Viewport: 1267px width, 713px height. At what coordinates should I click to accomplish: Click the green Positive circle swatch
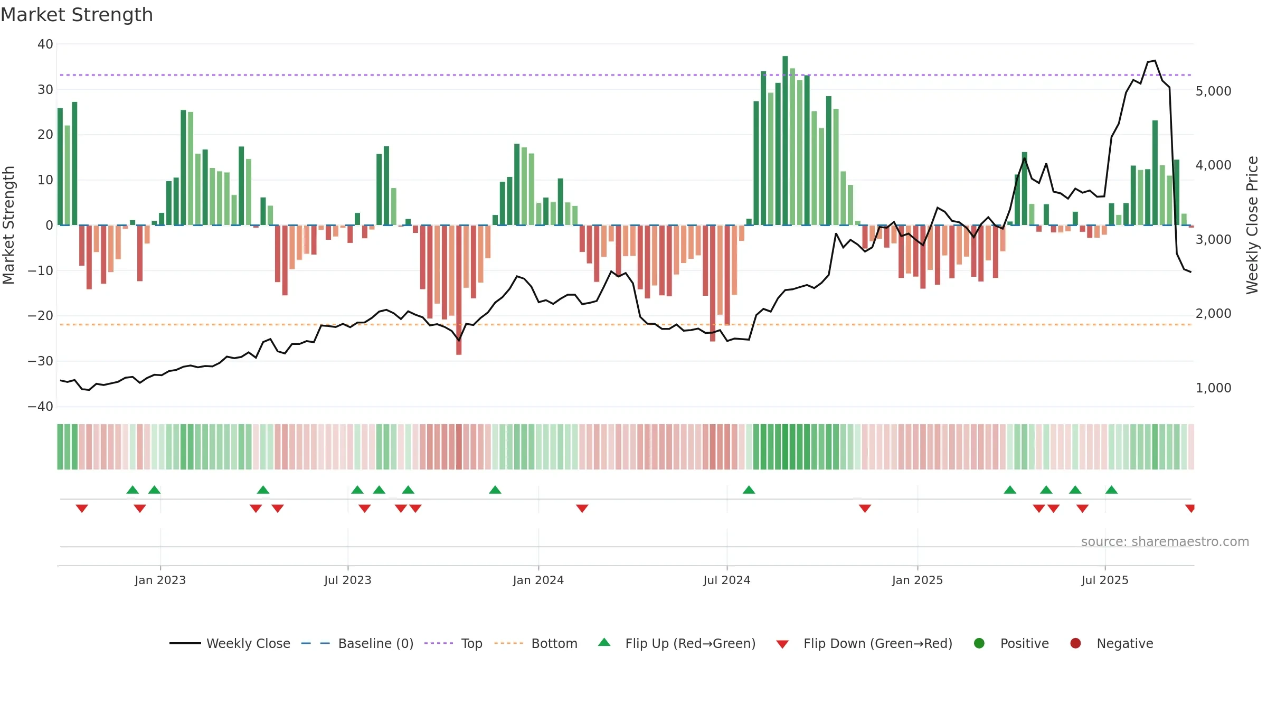[979, 643]
